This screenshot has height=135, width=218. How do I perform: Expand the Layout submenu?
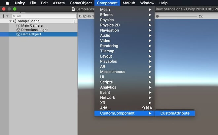pos(125,56)
